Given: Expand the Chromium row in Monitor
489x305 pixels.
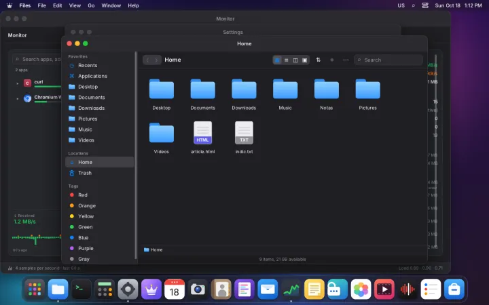Looking at the screenshot, I should coord(17,99).
